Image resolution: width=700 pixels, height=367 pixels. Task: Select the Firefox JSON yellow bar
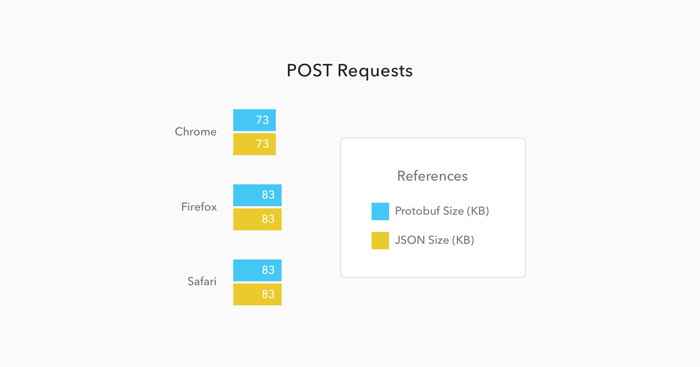[257, 219]
